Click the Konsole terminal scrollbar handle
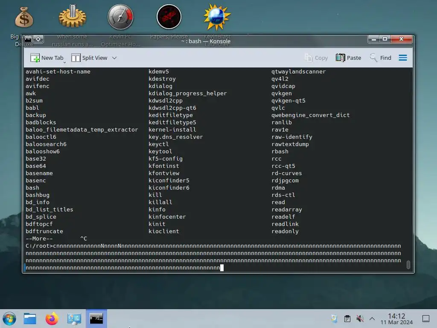 (x=408, y=264)
